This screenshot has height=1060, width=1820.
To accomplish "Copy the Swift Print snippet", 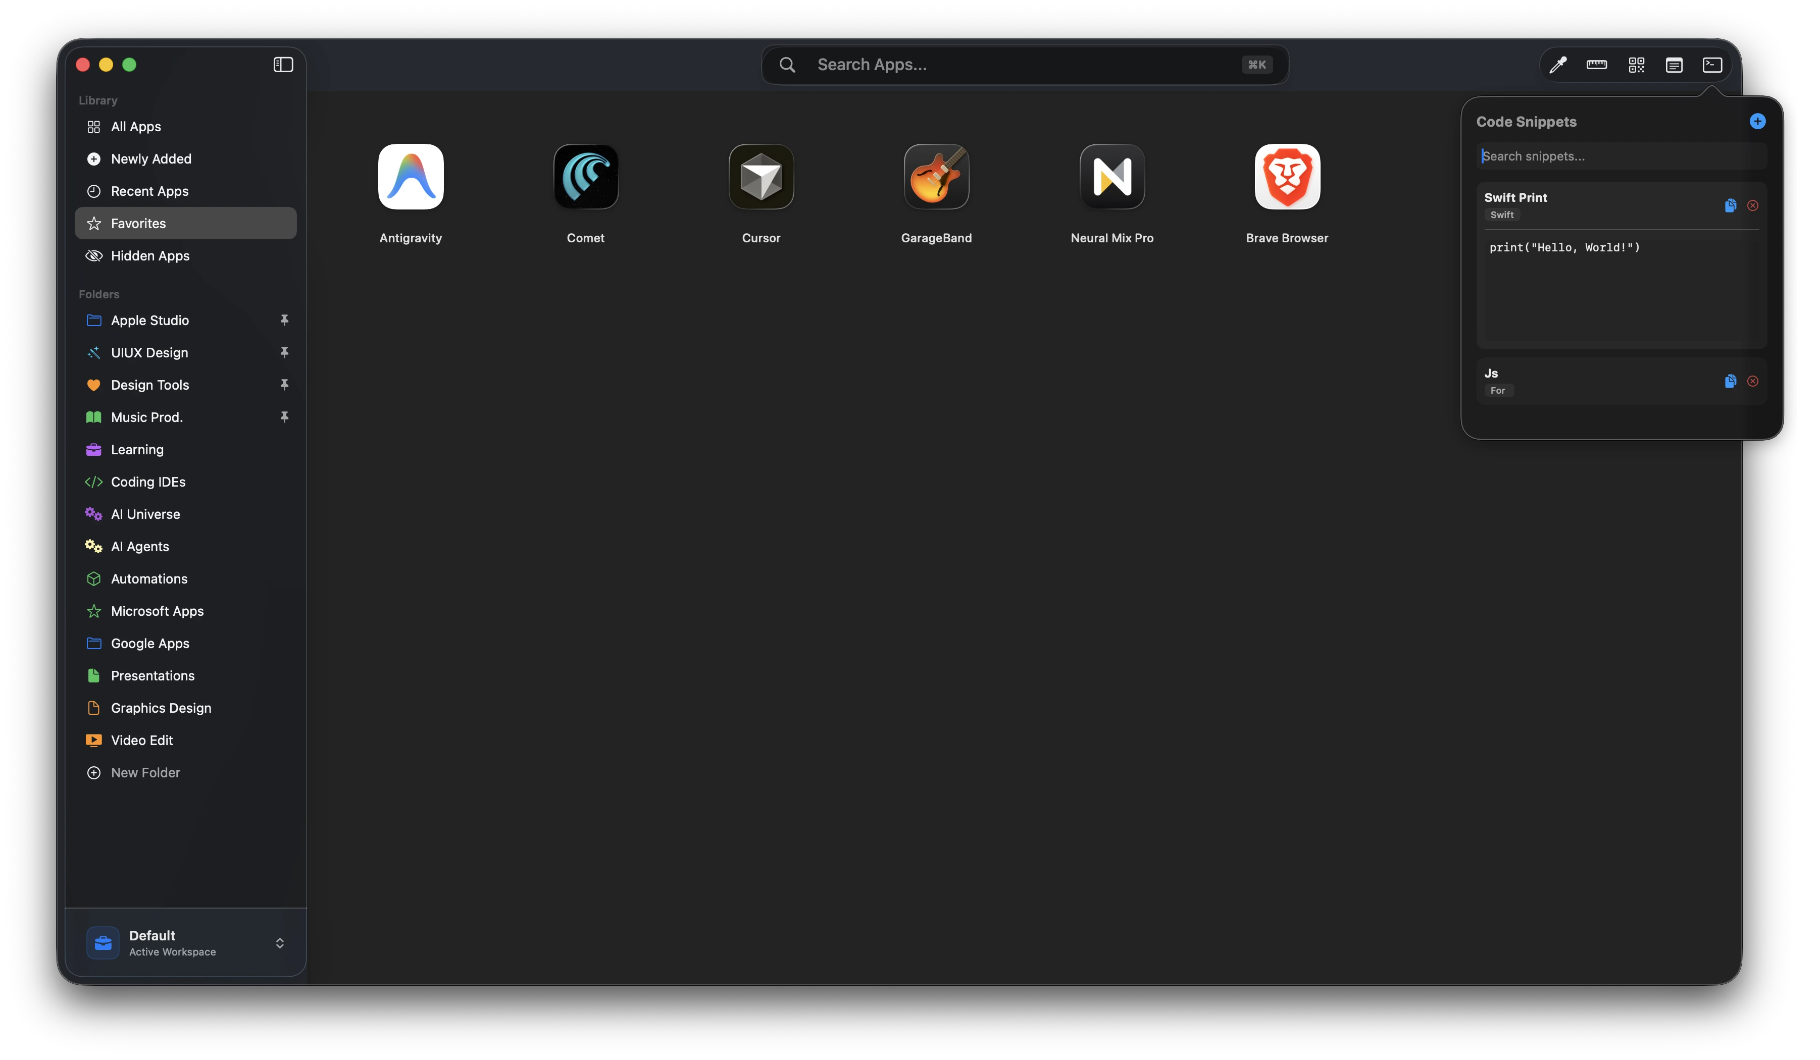I will click(x=1731, y=206).
